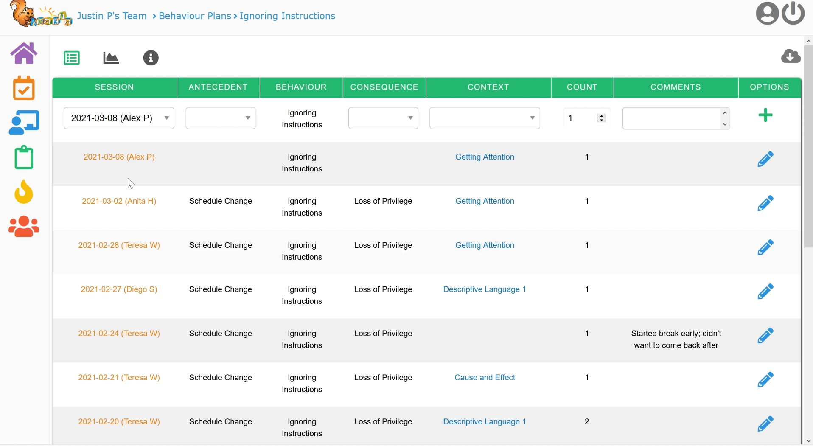
Task: Open the home page from sidebar
Action: tap(24, 54)
